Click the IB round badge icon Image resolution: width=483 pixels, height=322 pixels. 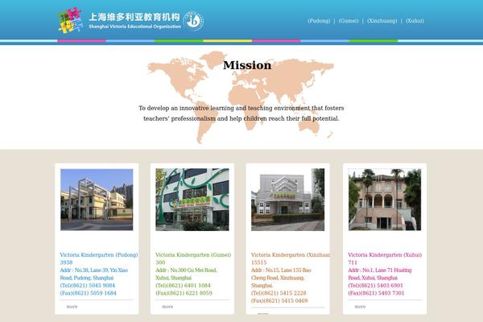click(x=193, y=21)
